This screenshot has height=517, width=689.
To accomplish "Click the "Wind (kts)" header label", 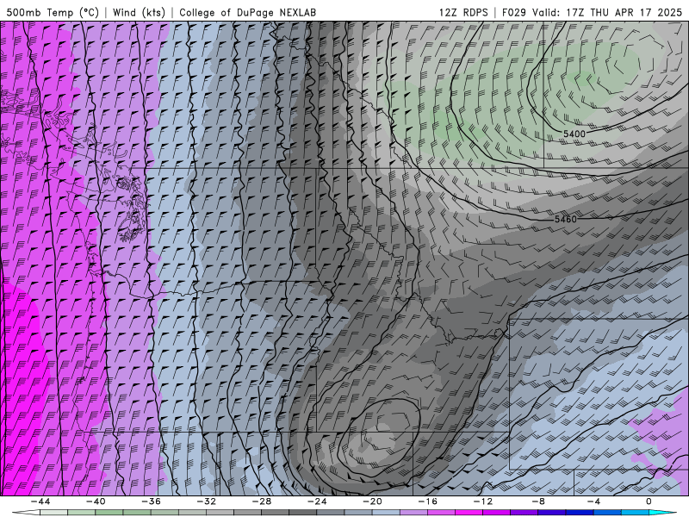I will pos(139,12).
